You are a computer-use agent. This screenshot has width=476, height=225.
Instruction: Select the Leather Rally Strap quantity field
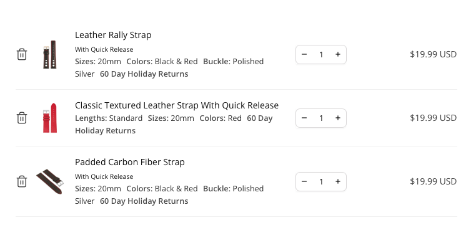321,54
